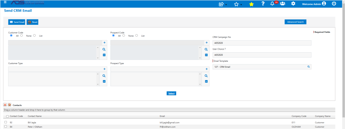
Task: Select Prospect Code List radio
Action: [x=137, y=36]
